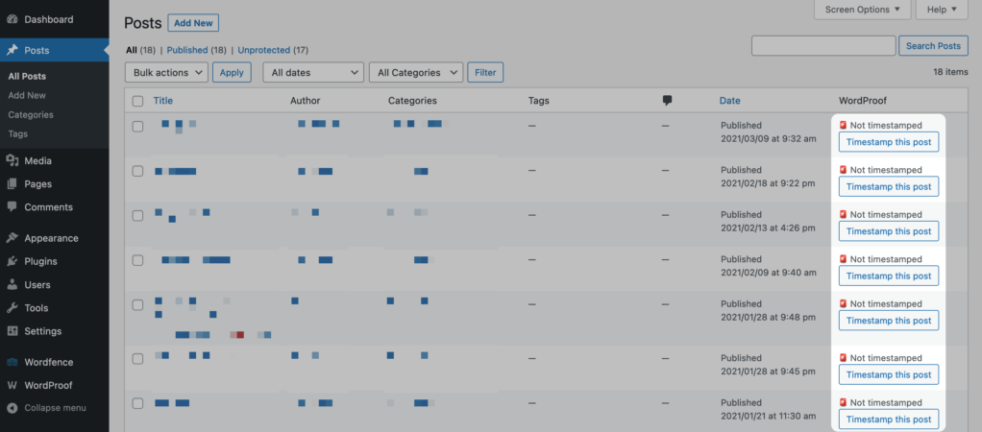Open the Bulk actions dropdown
The width and height of the screenshot is (982, 432).
coord(166,72)
